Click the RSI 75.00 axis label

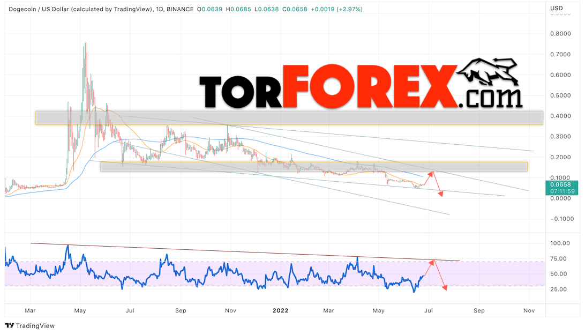pyautogui.click(x=559, y=258)
